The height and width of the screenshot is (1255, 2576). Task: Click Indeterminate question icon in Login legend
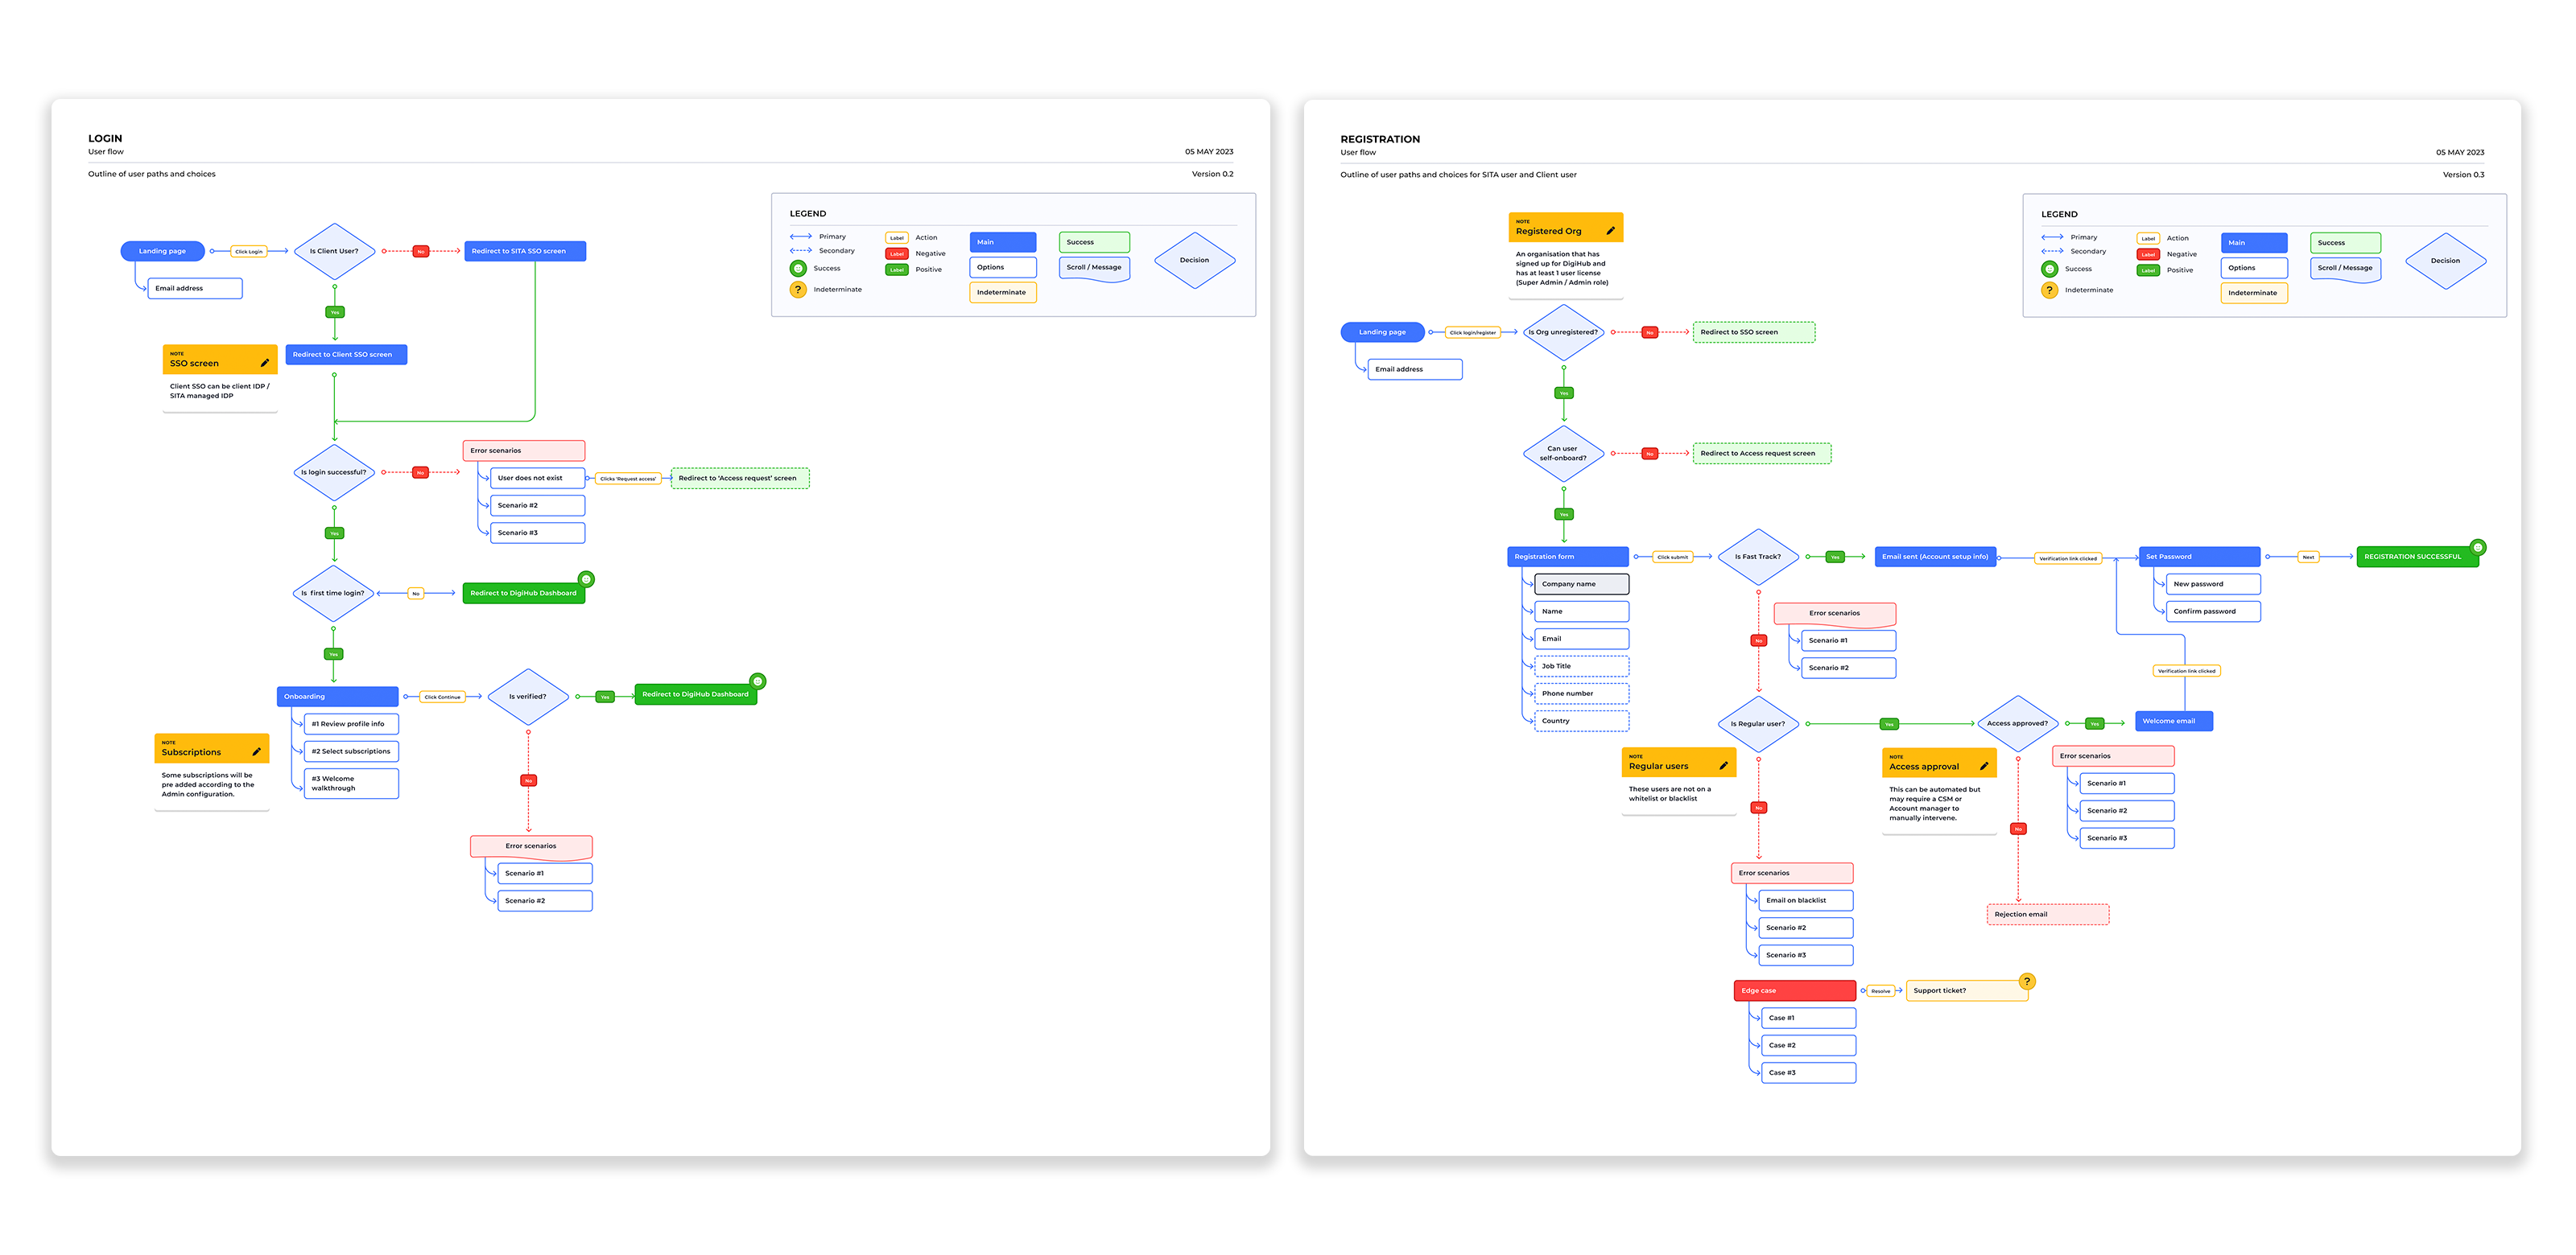click(x=798, y=290)
